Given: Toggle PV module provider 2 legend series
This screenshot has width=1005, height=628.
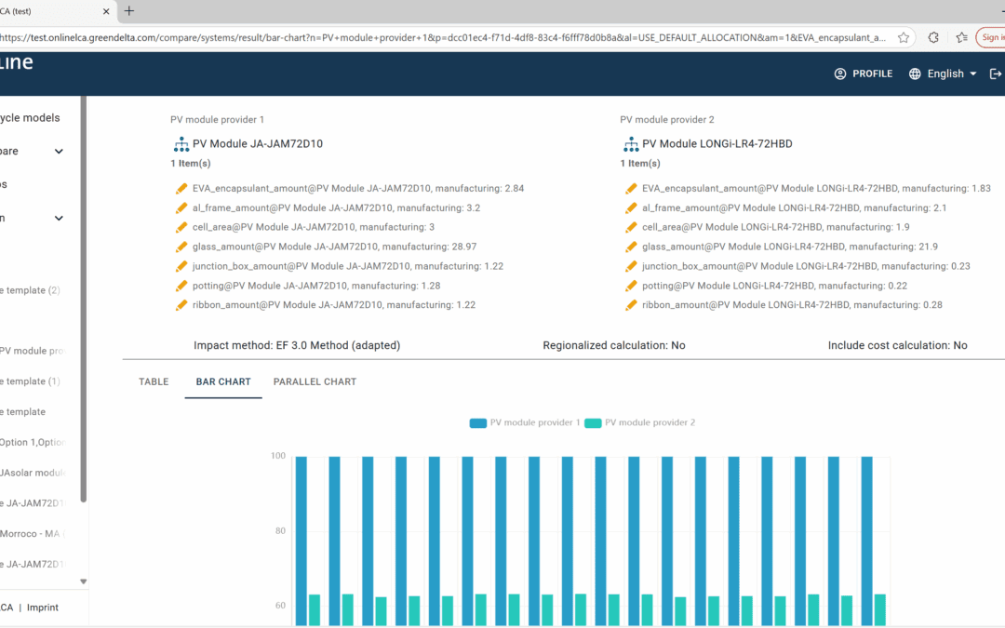Looking at the screenshot, I should point(639,422).
